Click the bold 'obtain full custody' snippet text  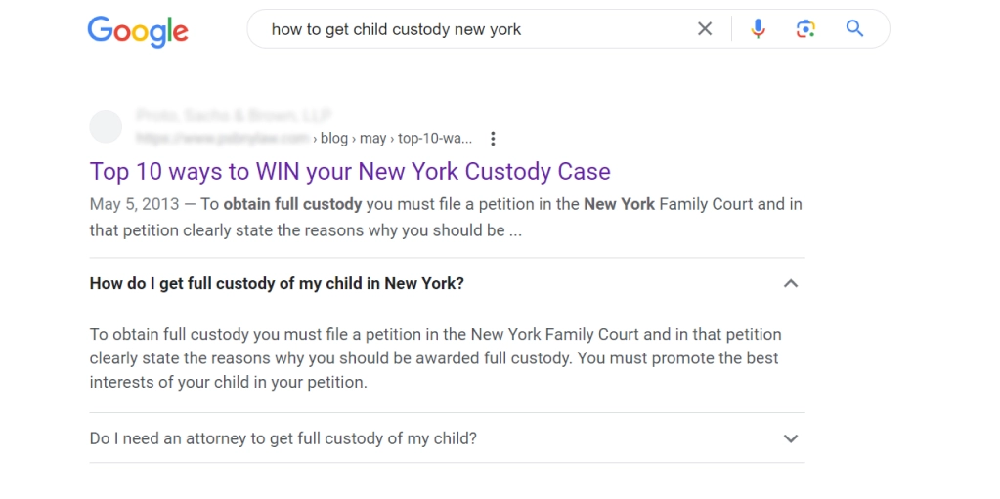pos(292,204)
